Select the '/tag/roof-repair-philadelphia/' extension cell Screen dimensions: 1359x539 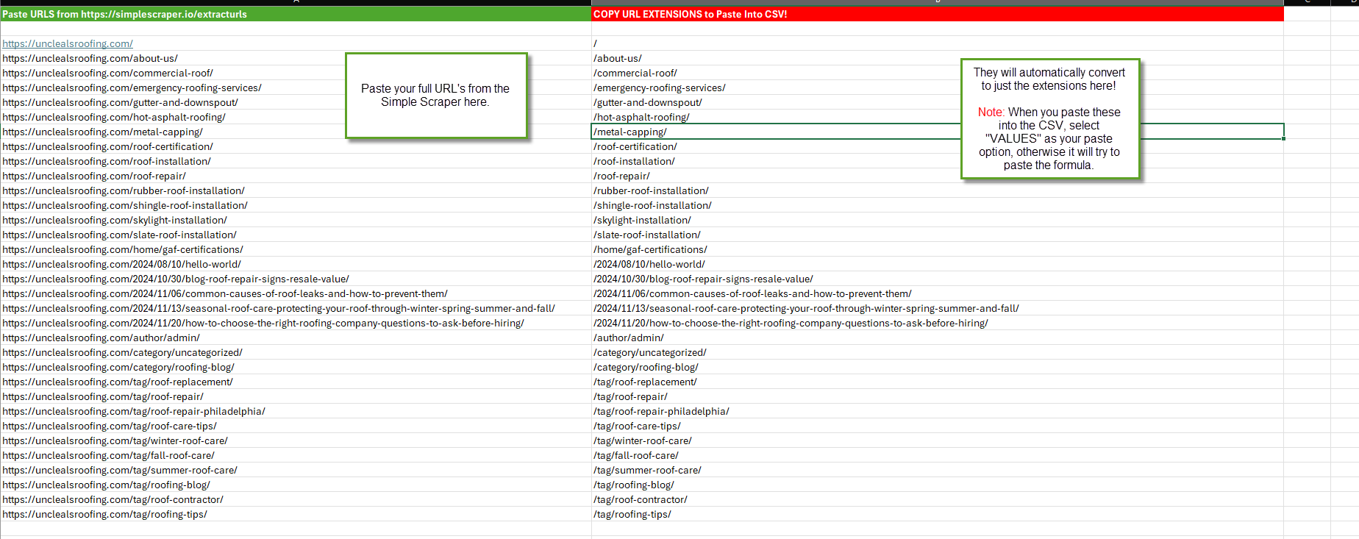click(x=661, y=412)
